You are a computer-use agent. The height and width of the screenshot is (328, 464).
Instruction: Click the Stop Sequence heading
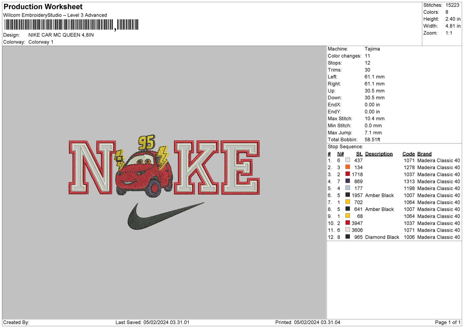(x=345, y=147)
